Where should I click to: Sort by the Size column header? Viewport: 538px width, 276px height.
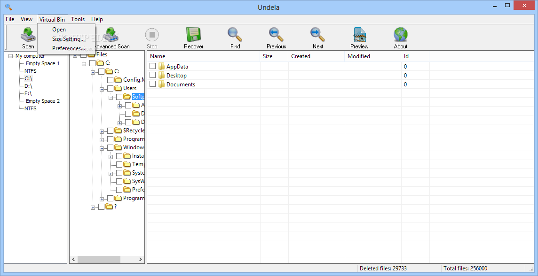pyautogui.click(x=274, y=56)
